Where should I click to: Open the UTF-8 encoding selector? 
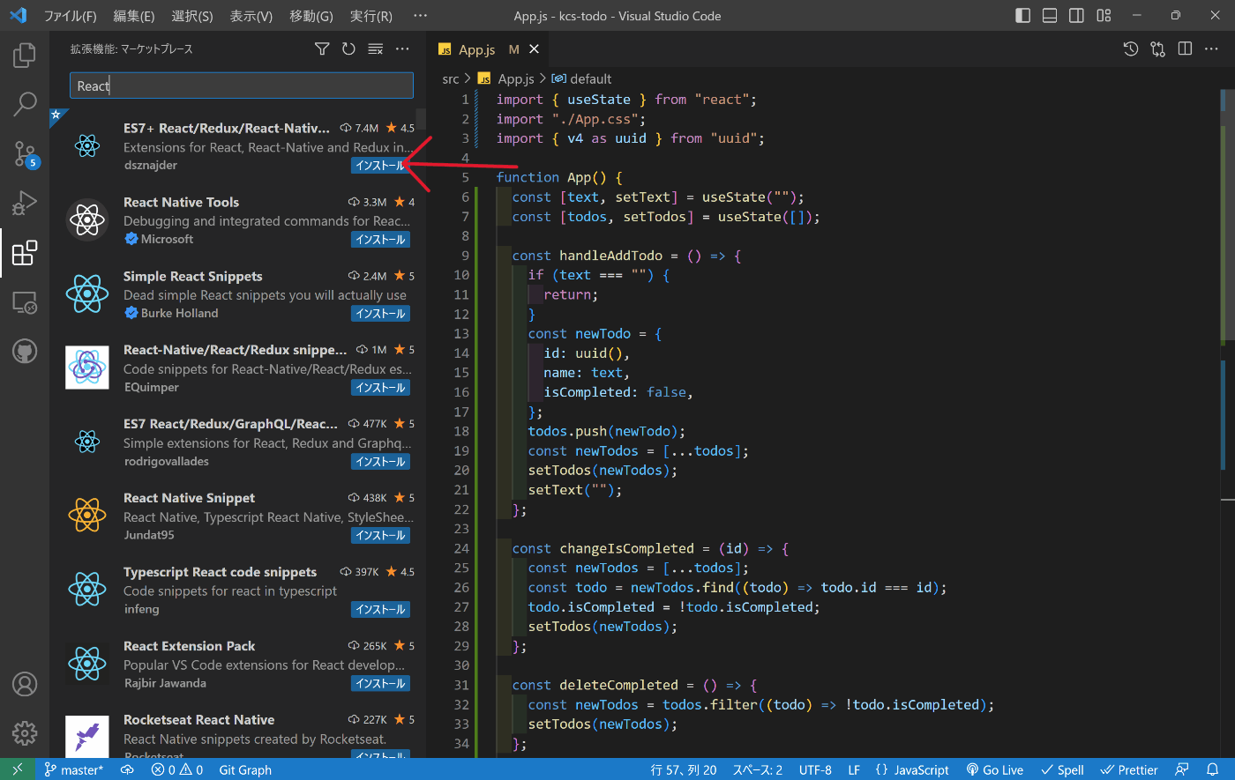(814, 769)
